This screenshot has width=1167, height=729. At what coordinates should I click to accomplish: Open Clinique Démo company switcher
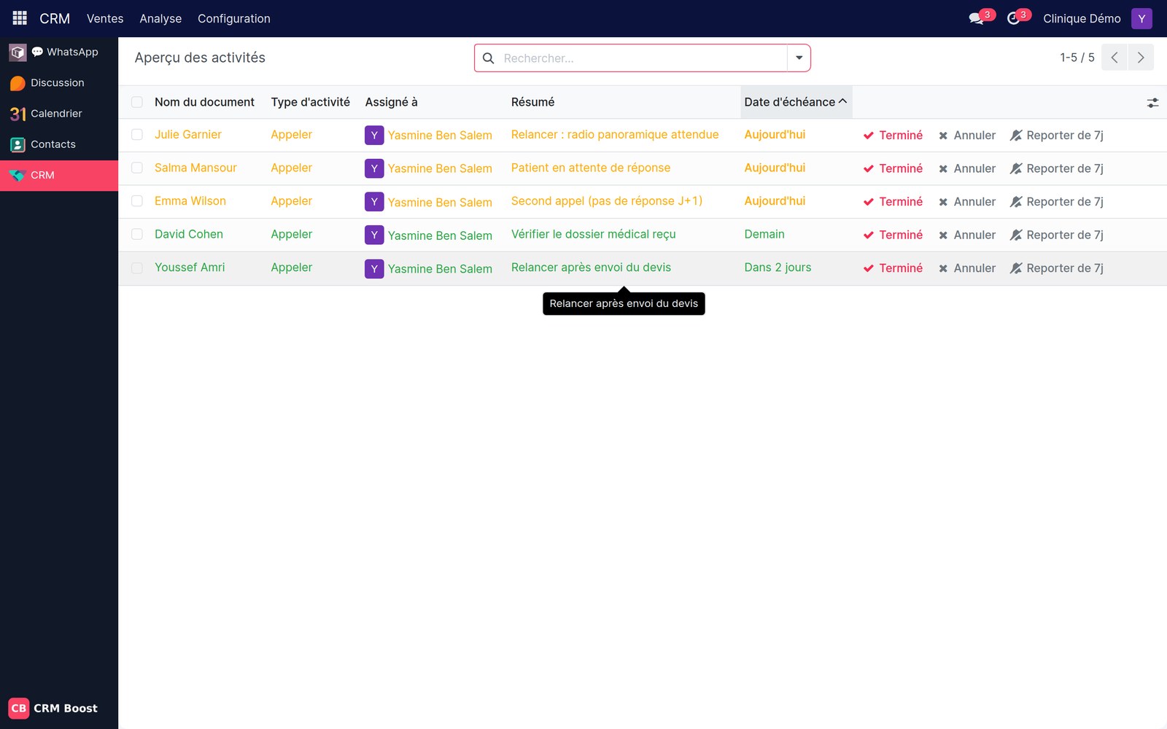pyautogui.click(x=1082, y=18)
